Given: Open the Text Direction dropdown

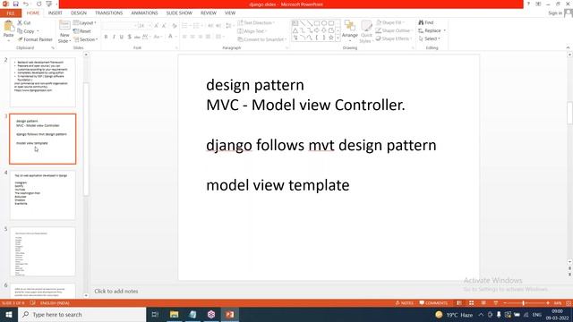Looking at the screenshot, I should click(x=256, y=22).
